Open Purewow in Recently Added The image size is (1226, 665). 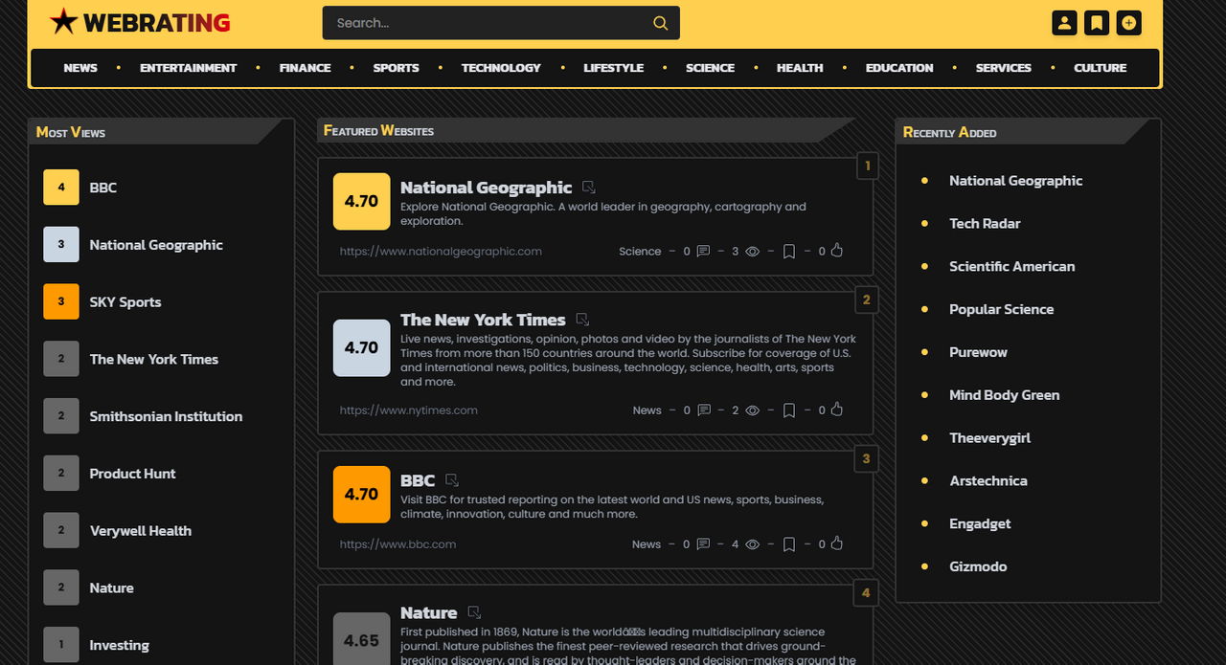(x=978, y=352)
